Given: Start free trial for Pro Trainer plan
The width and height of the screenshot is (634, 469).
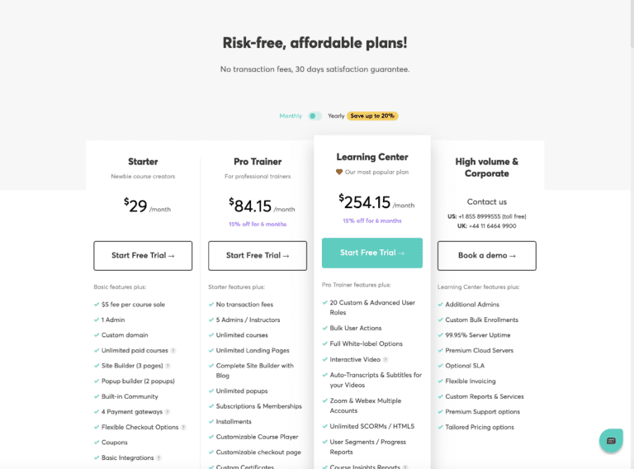Looking at the screenshot, I should pyautogui.click(x=258, y=256).
